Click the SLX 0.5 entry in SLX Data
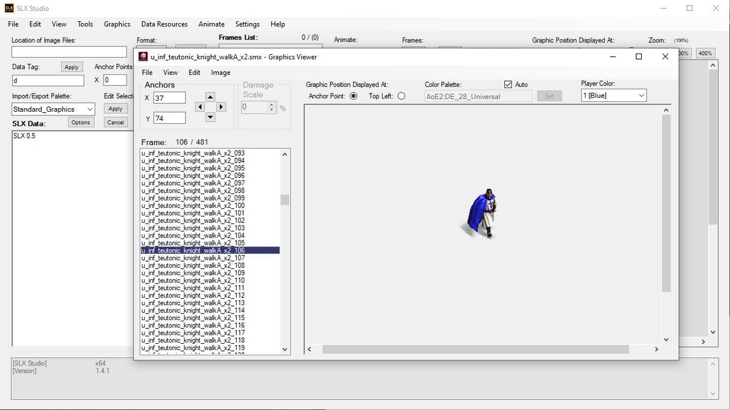730x410 pixels. [24, 136]
